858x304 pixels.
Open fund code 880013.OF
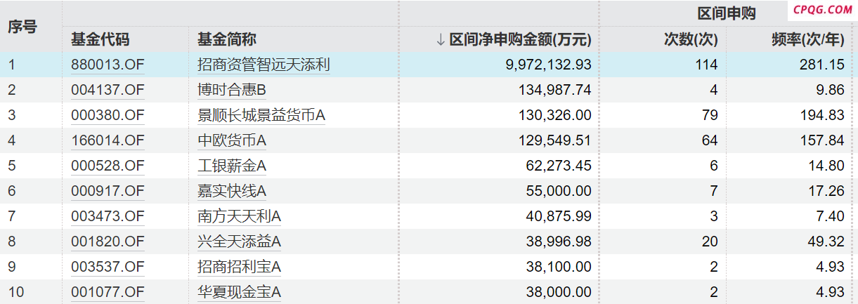[x=108, y=65]
